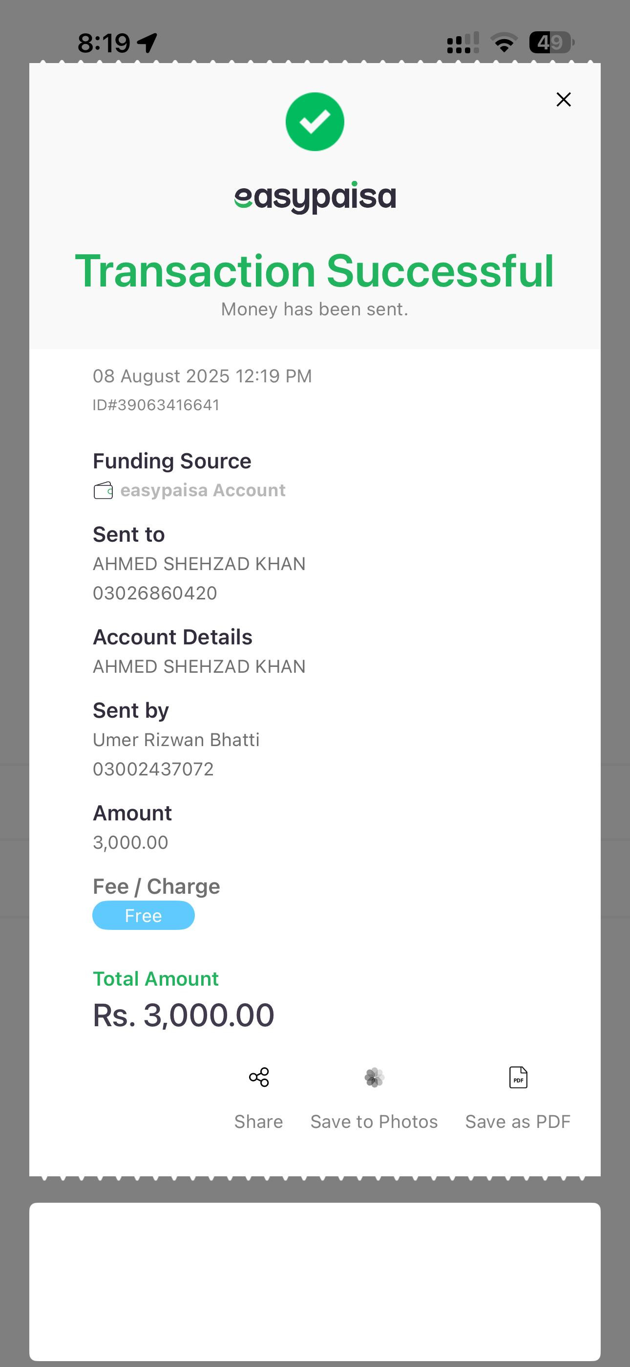Tap the wallet icon beside easypaisa Account
The height and width of the screenshot is (1367, 630).
point(104,490)
